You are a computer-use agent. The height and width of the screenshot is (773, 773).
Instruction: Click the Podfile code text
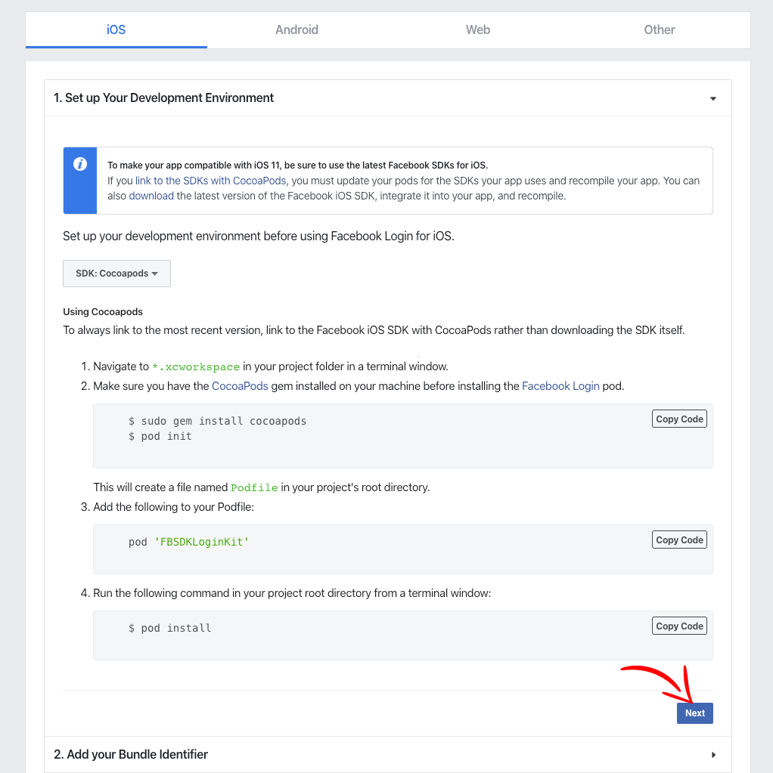[x=254, y=488]
